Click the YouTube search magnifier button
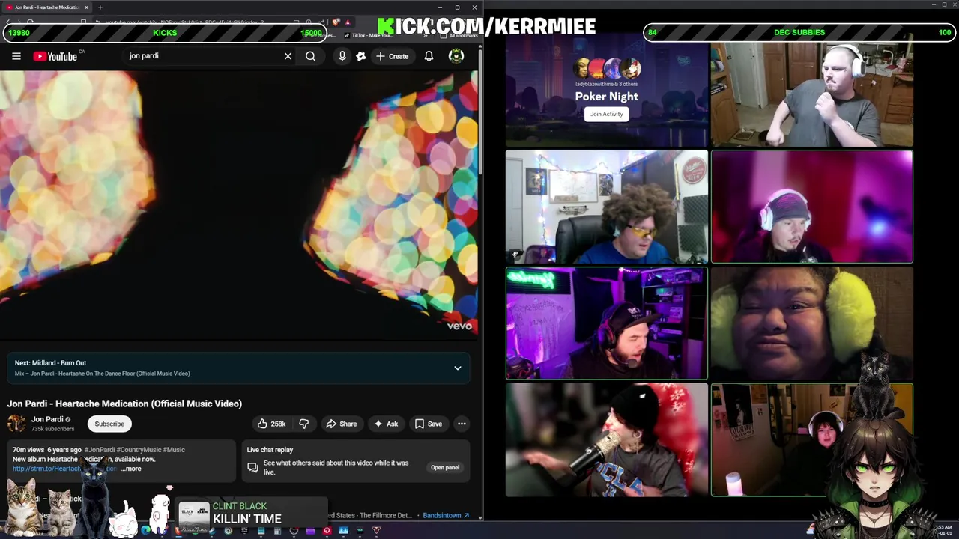The width and height of the screenshot is (959, 539). pos(310,56)
